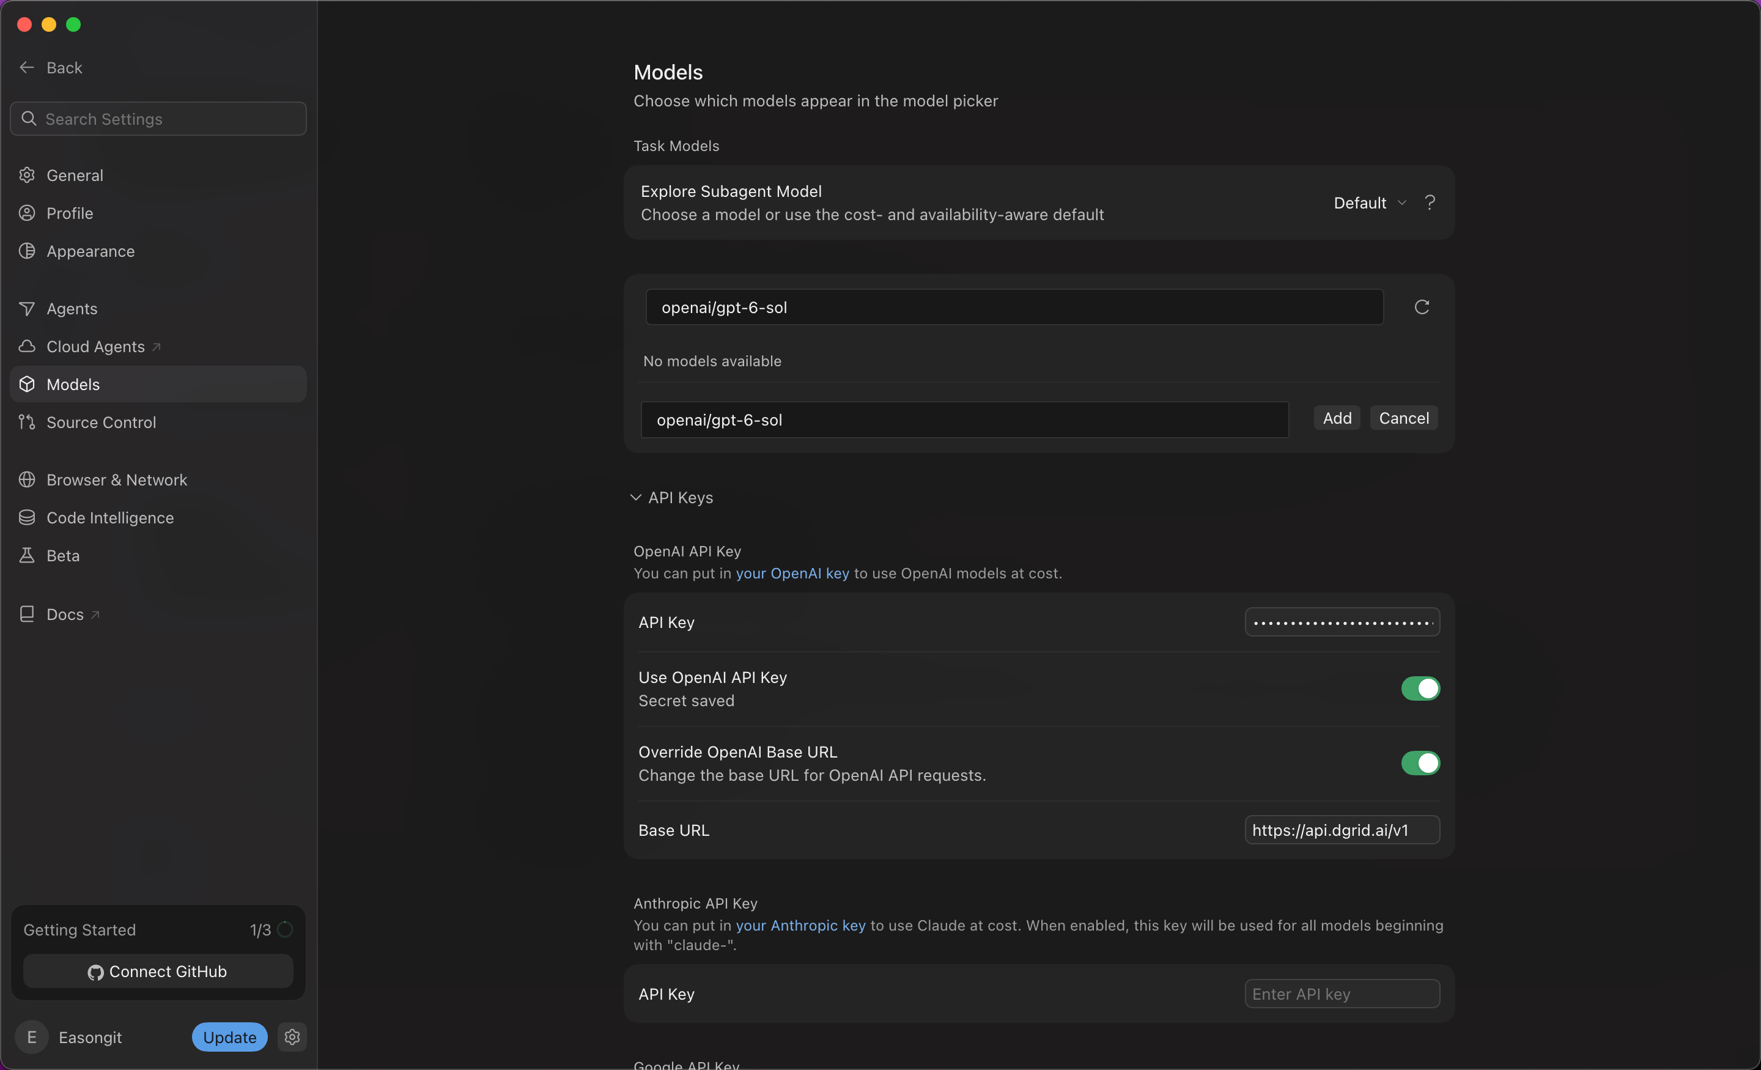Screen dimensions: 1761x1070
Task: Turn off Override OpenAI Base URL toggle
Action: (1420, 762)
